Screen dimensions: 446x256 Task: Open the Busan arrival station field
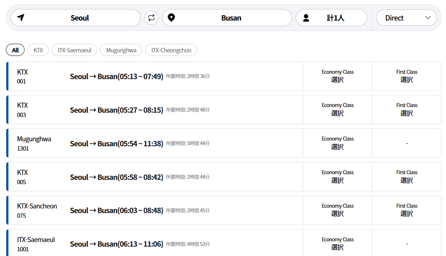[x=231, y=18]
